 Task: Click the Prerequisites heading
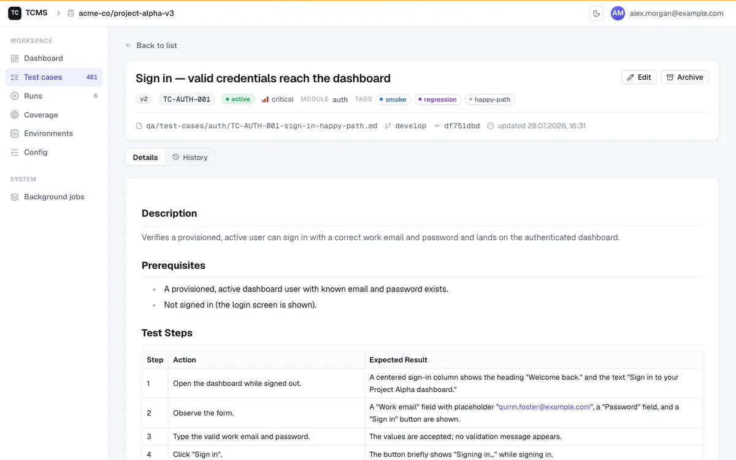tap(174, 266)
